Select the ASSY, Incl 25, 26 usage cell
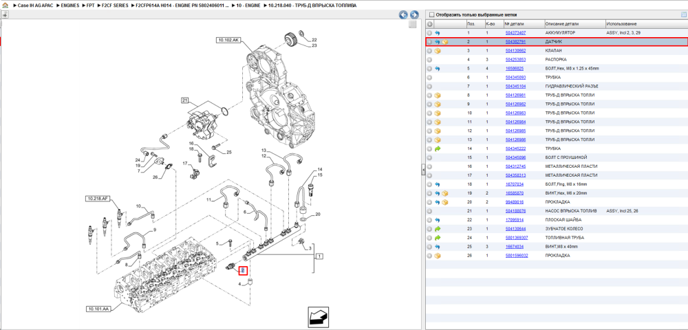Viewport: 688px width, 330px height. point(622,211)
